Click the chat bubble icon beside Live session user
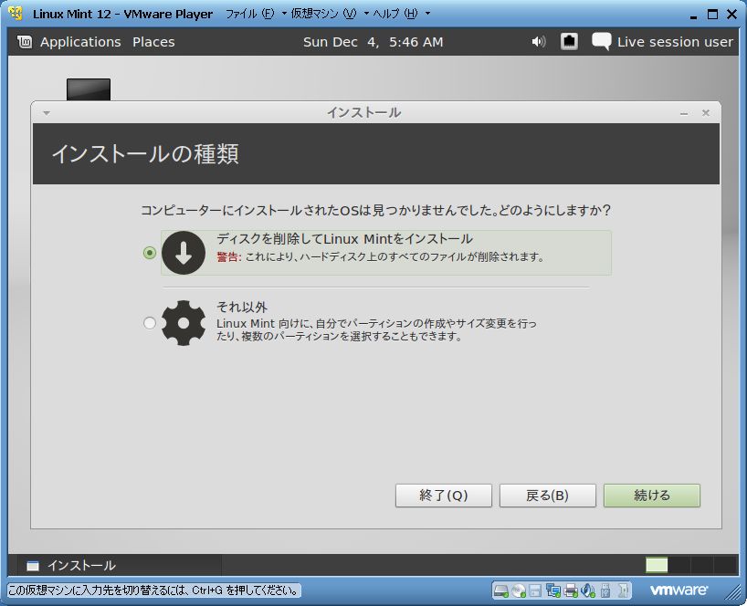747x606 pixels. pos(601,41)
